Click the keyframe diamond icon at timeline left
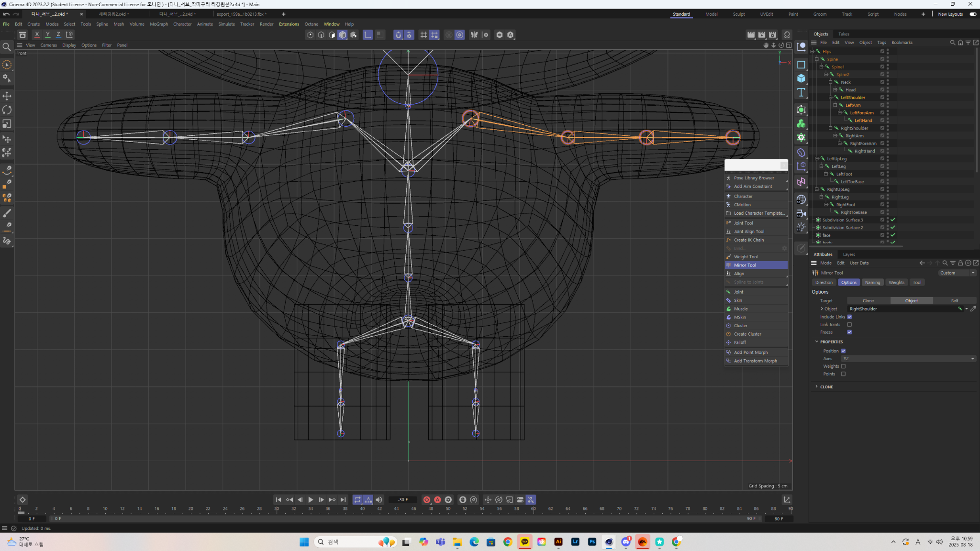 coord(22,500)
